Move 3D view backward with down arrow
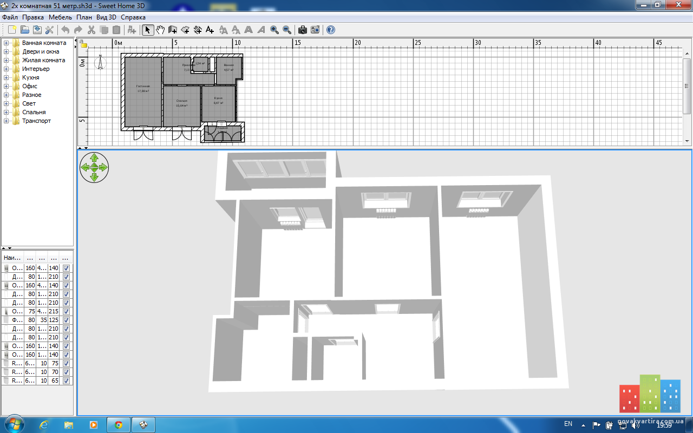The height and width of the screenshot is (433, 693). pyautogui.click(x=94, y=178)
